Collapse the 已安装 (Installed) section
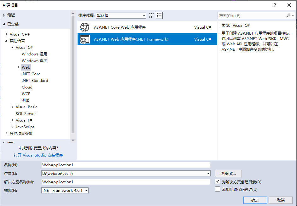Image resolution: width=297 pixels, height=206 pixels. [x=4, y=24]
